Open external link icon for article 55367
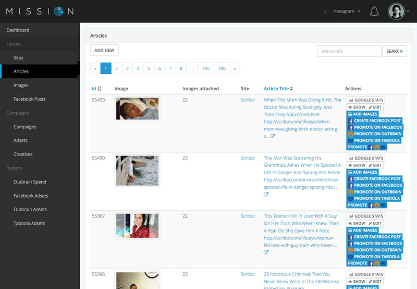The width and height of the screenshot is (417, 289). pyautogui.click(x=266, y=252)
